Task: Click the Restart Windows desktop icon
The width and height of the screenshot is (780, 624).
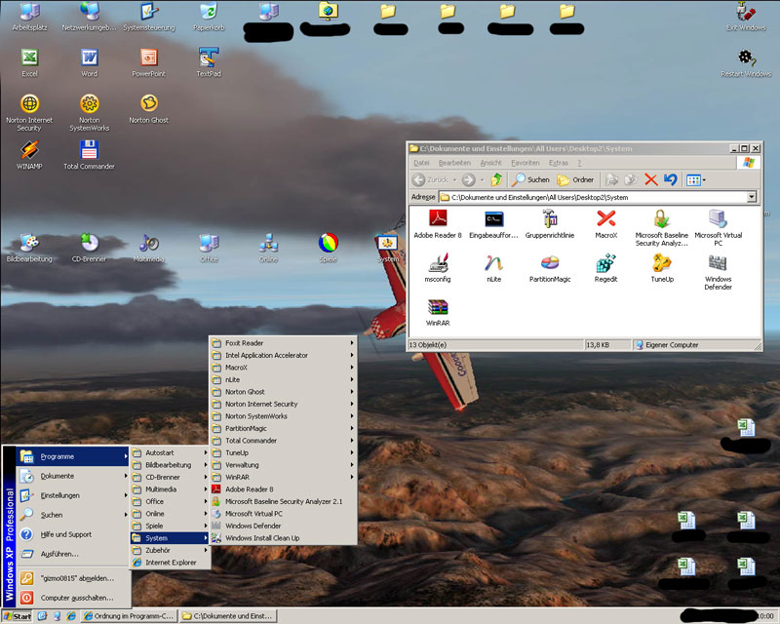Action: [746, 62]
